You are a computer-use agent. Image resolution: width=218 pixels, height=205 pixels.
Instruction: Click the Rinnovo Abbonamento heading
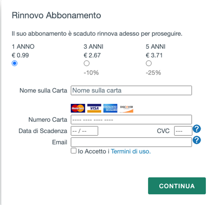tap(56, 15)
